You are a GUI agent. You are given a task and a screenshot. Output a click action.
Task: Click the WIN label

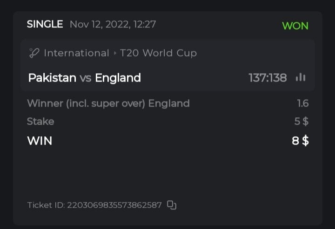[40, 140]
